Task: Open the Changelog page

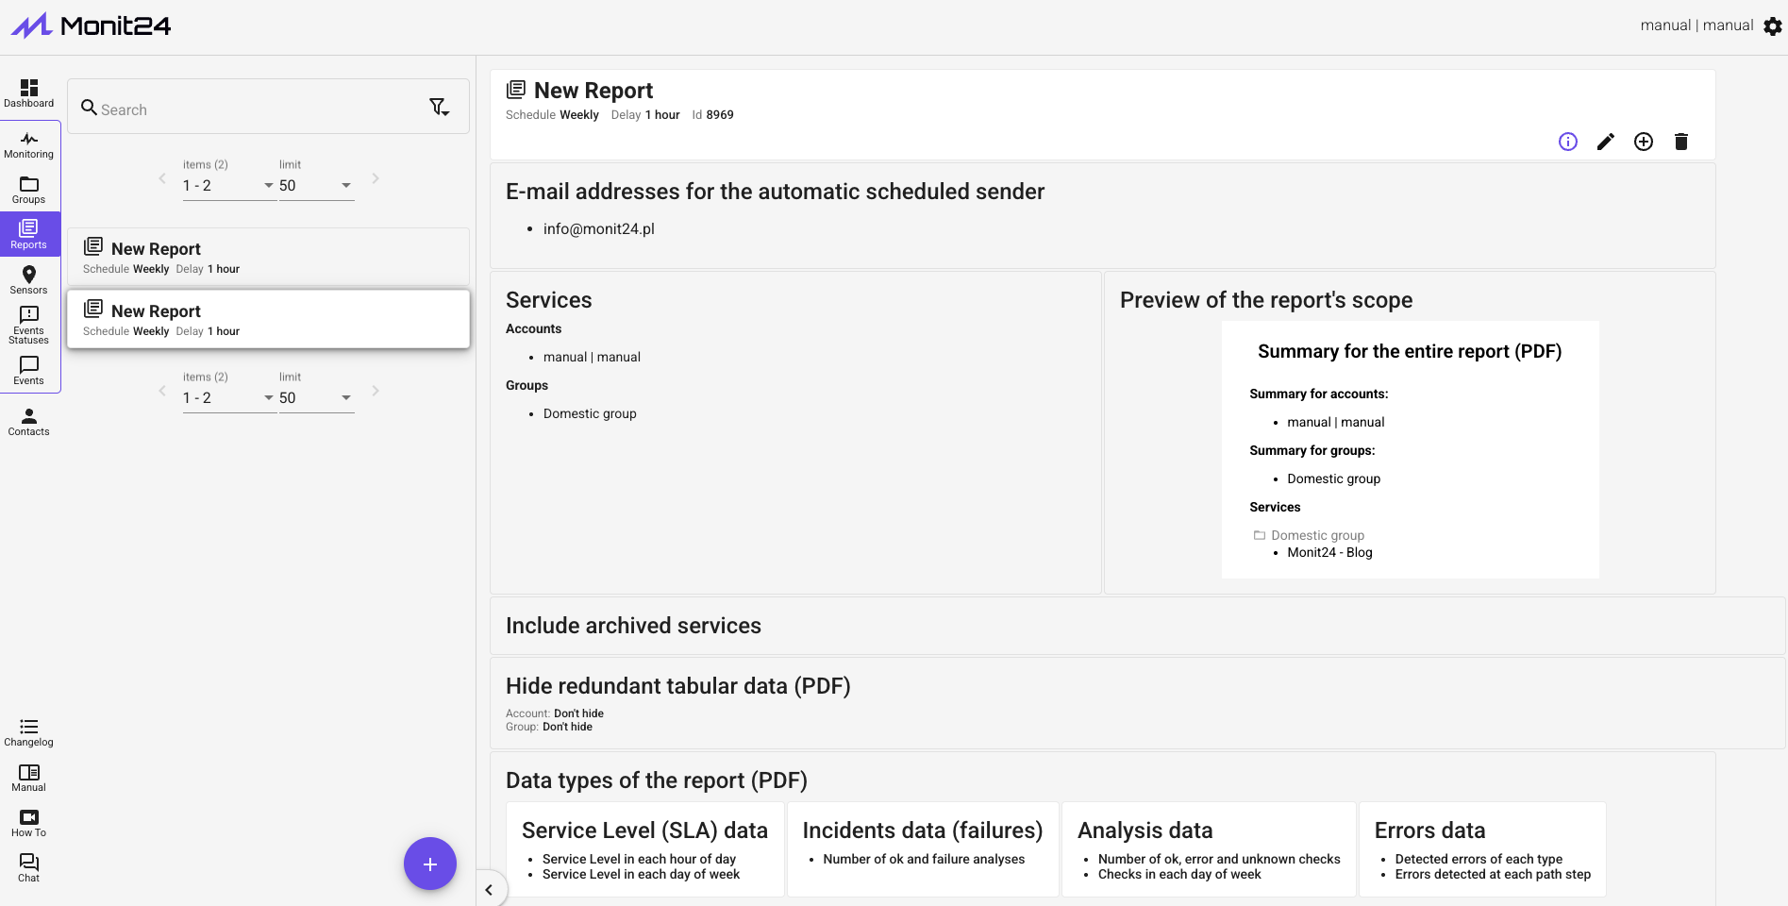Action: point(29,731)
